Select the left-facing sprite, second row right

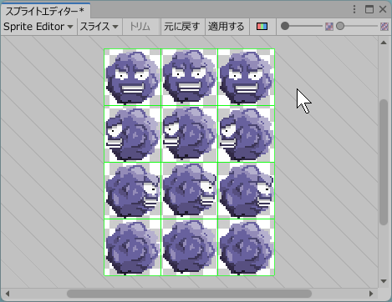246,133
